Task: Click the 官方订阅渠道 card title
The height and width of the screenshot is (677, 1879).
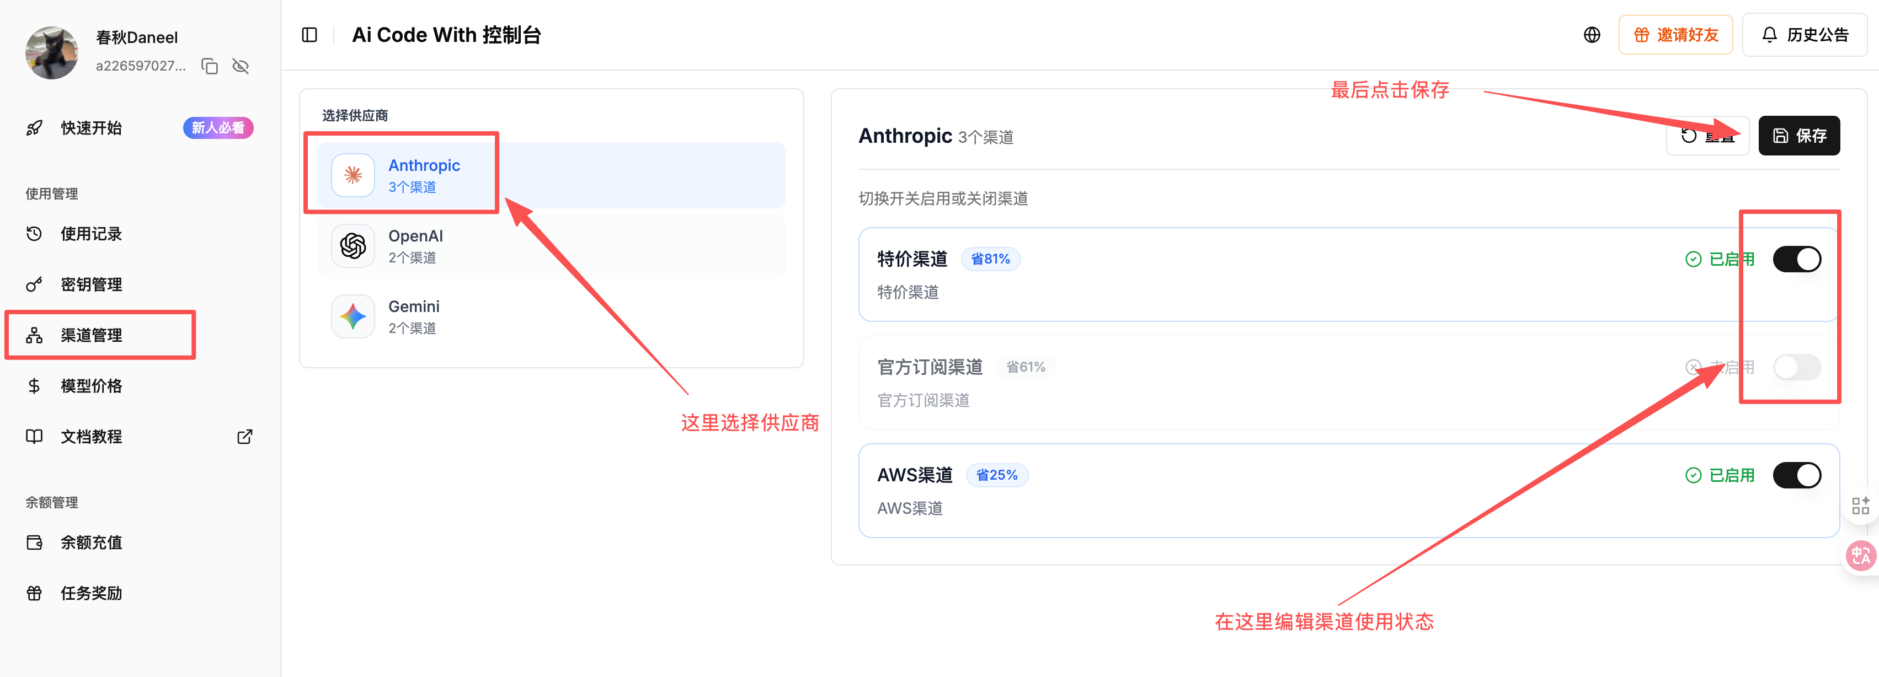Action: pos(930,367)
